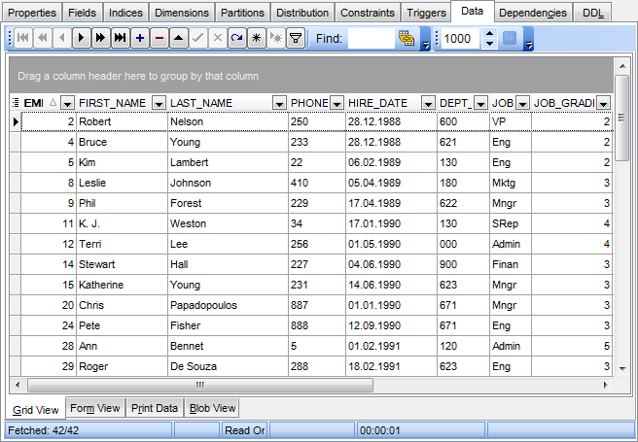The height and width of the screenshot is (442, 638).
Task: Expand the HIRE_DATE column filter dropdown
Action: [x=427, y=103]
